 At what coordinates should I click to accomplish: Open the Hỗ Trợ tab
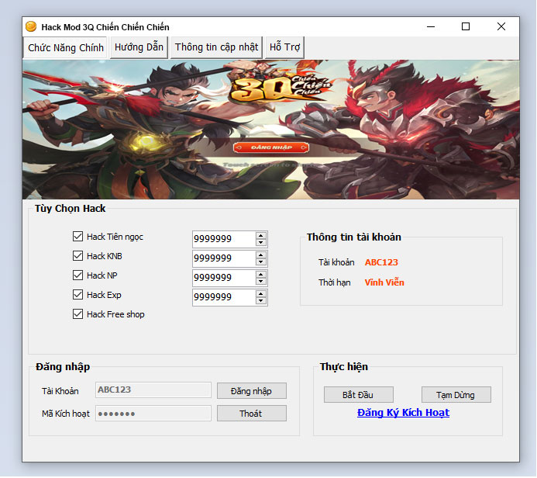[284, 47]
